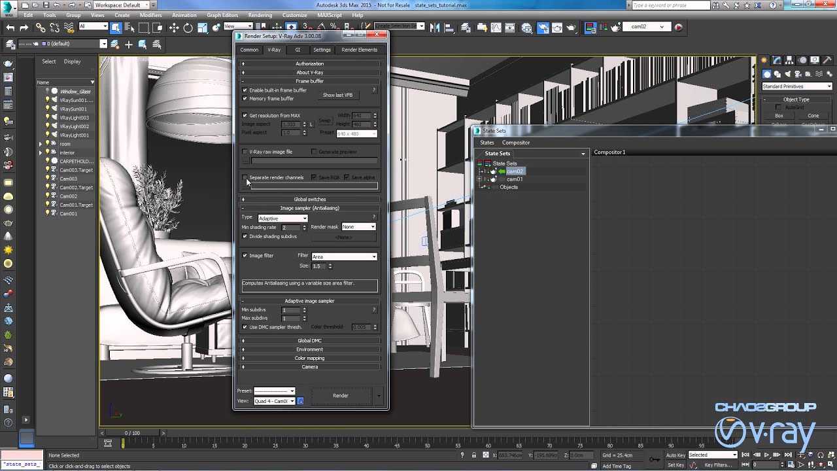The height and width of the screenshot is (471, 837).
Task: Open the image sampler Type Adaptive dropdown
Action: (282, 218)
